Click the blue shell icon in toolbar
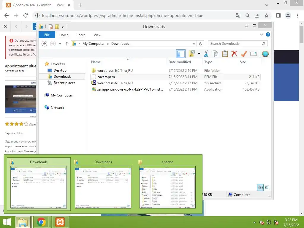Screen dimensions: 304x228 pos(265,54)
